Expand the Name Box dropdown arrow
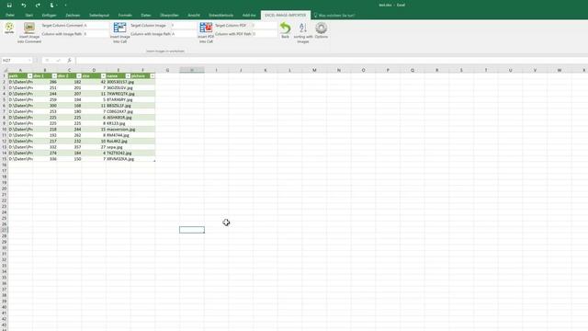This screenshot has height=331, width=588. coord(29,61)
